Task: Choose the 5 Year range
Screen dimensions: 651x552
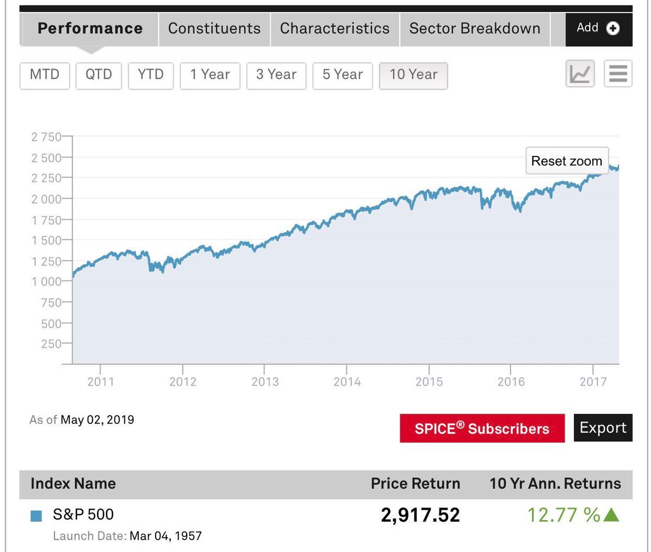Action: pyautogui.click(x=342, y=75)
